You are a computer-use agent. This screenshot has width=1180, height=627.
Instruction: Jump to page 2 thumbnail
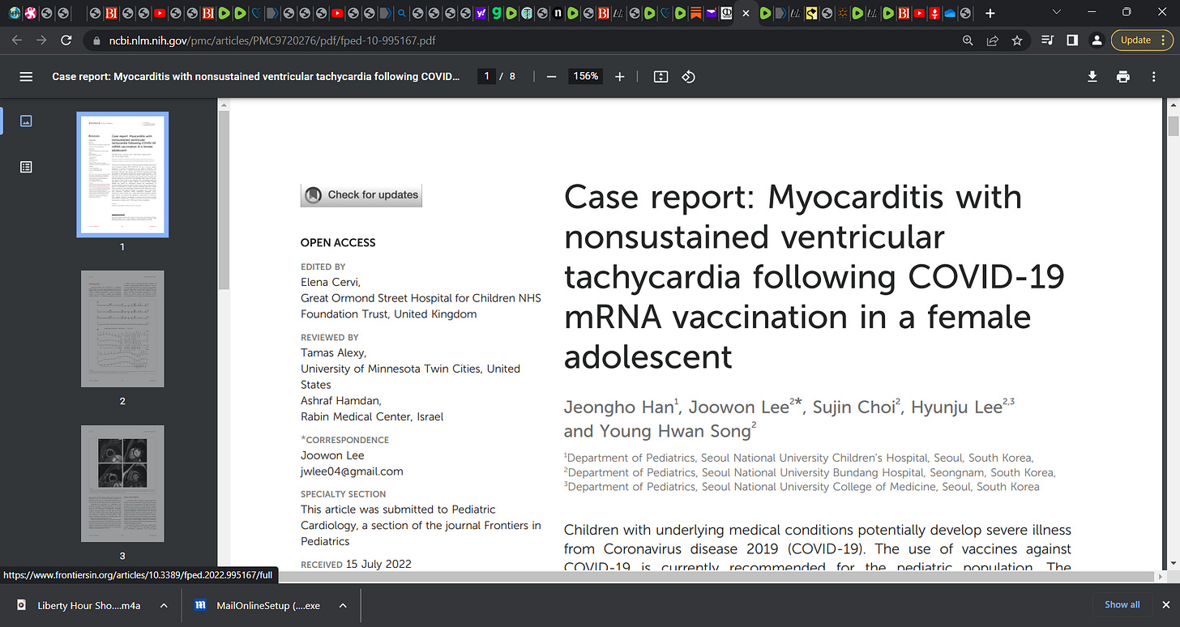click(122, 330)
